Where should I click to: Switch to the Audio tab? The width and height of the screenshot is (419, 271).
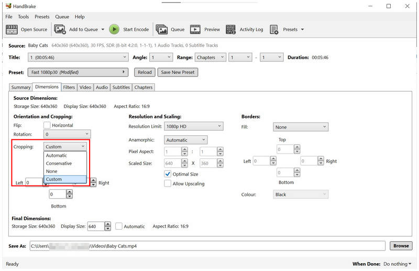coord(102,87)
